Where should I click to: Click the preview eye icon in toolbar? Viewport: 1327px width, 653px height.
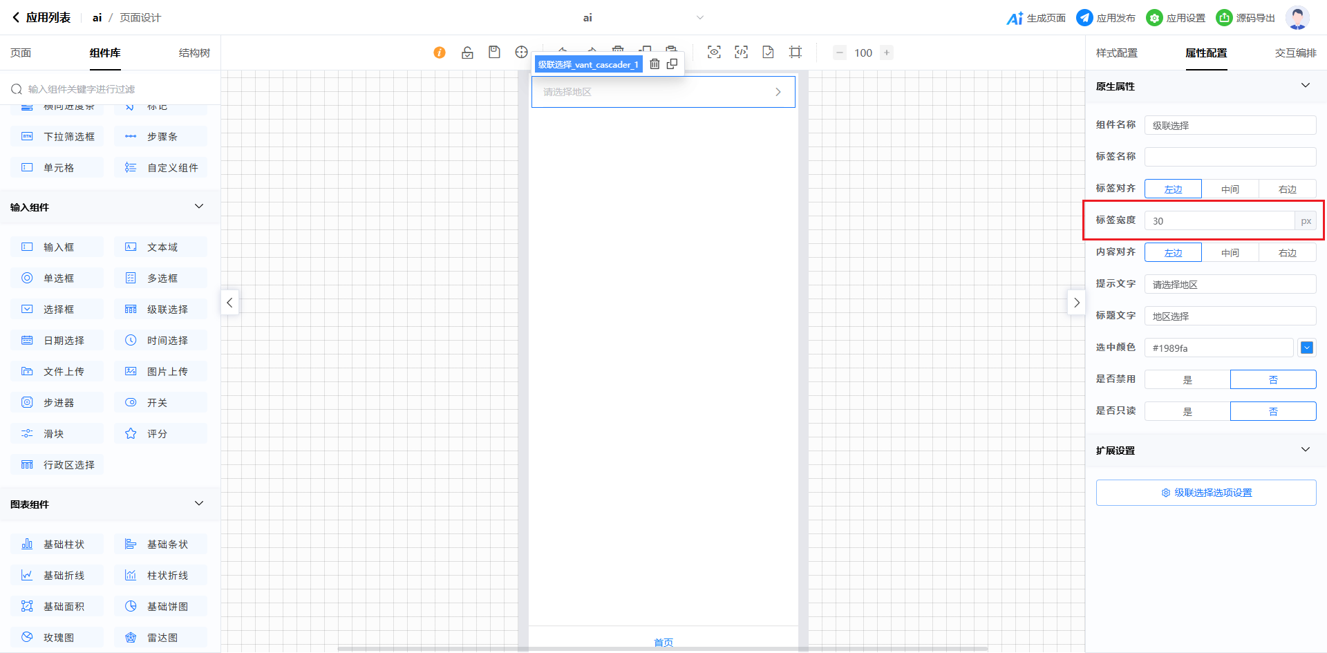[714, 53]
